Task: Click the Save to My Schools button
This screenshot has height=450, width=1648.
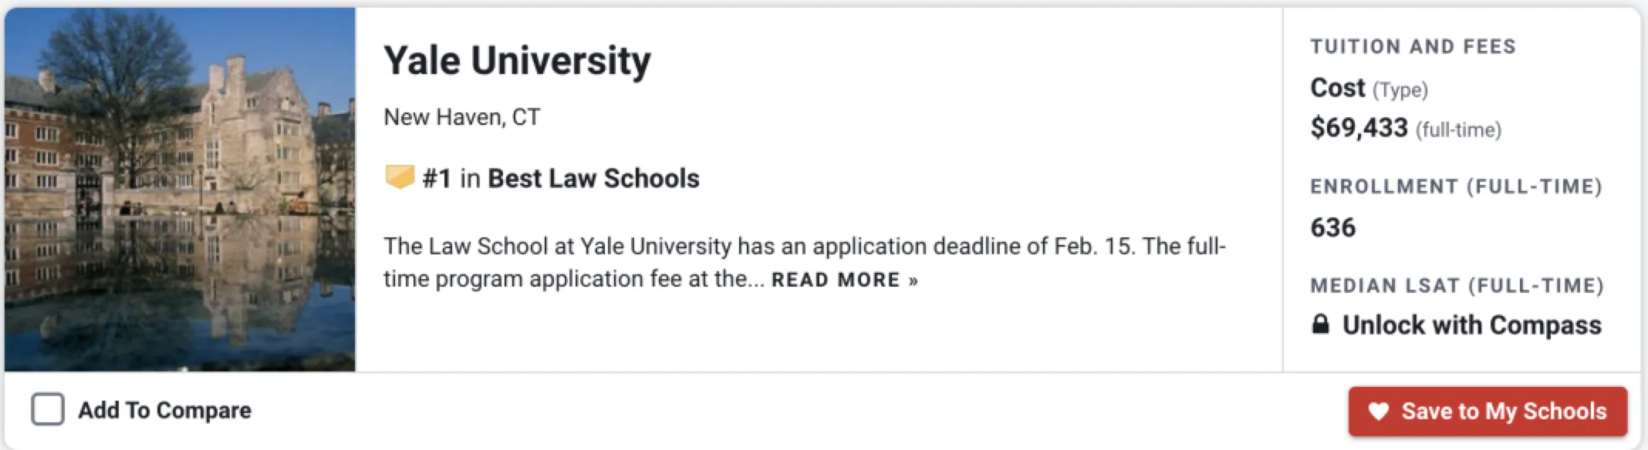Action: point(1488,411)
